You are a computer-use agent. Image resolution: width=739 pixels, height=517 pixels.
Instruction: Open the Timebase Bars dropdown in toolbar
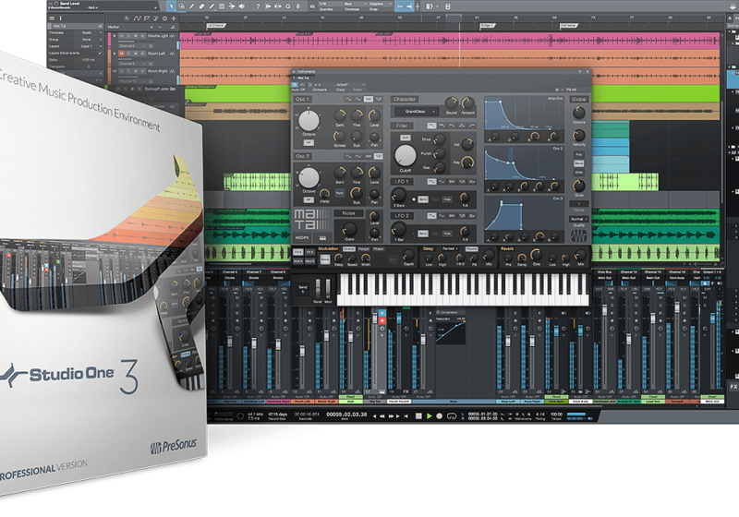click(355, 4)
